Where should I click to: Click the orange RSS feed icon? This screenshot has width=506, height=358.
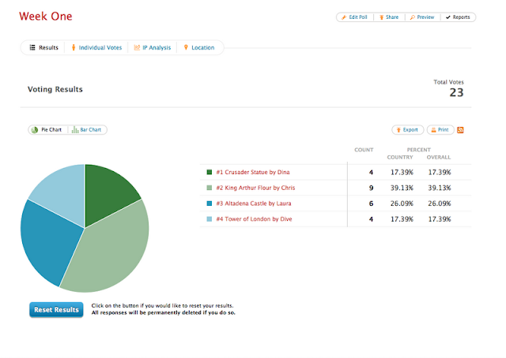tap(460, 130)
